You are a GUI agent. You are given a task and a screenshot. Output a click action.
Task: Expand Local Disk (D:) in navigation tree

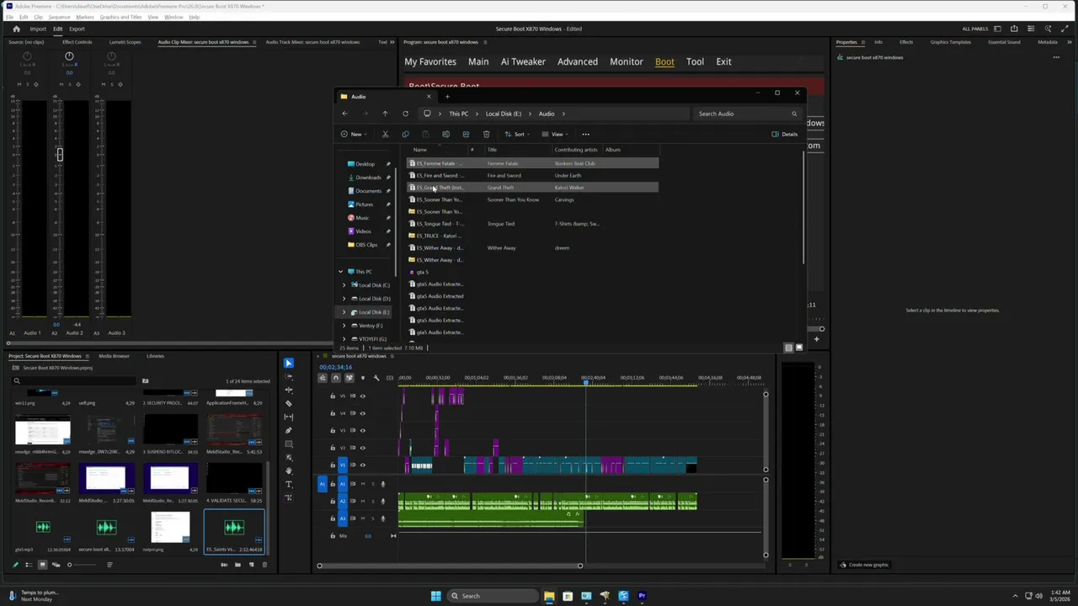tap(344, 299)
